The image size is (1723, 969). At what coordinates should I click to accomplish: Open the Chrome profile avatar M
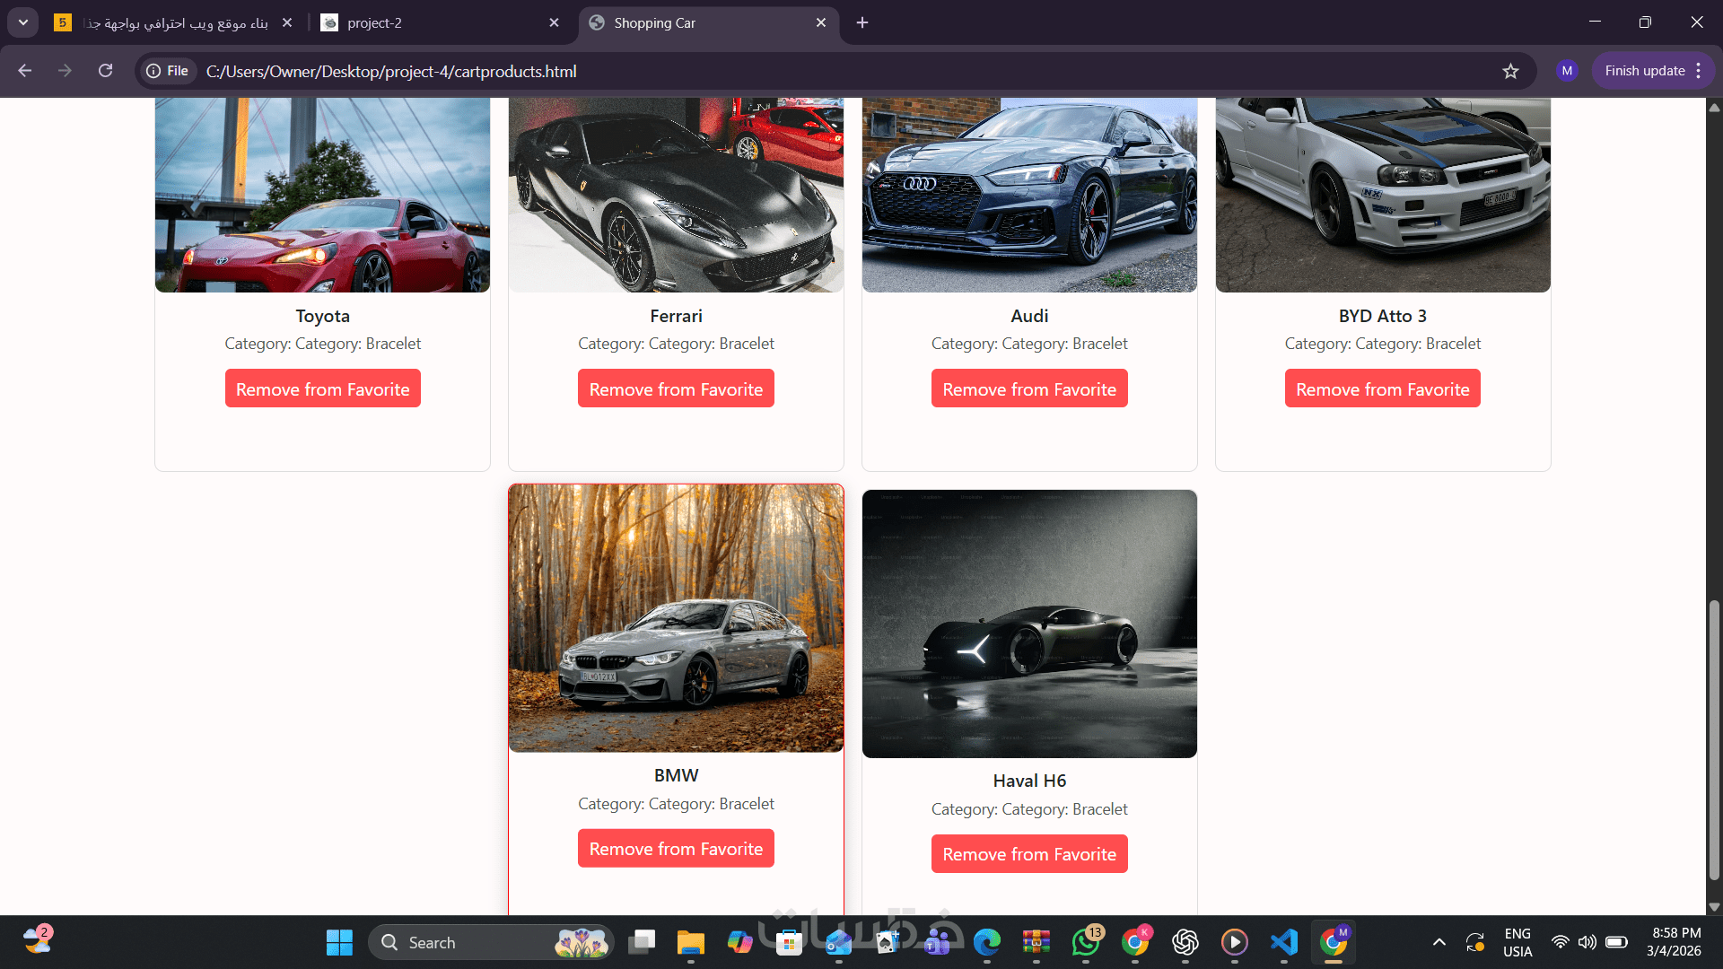[x=1567, y=71]
